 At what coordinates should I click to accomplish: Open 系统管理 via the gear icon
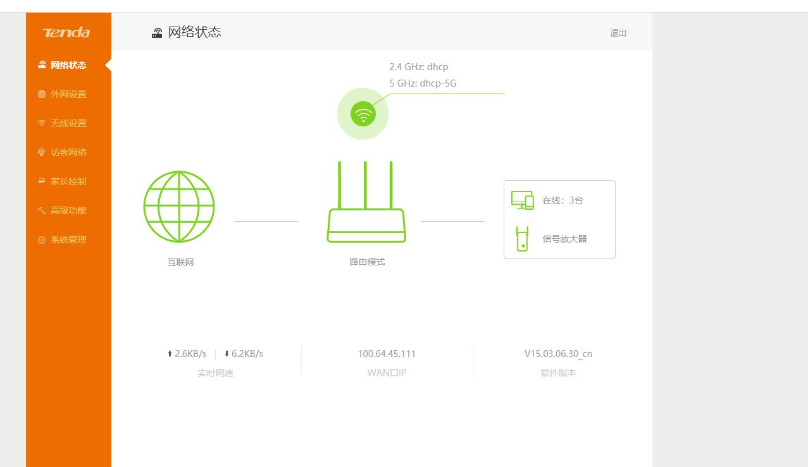(40, 239)
